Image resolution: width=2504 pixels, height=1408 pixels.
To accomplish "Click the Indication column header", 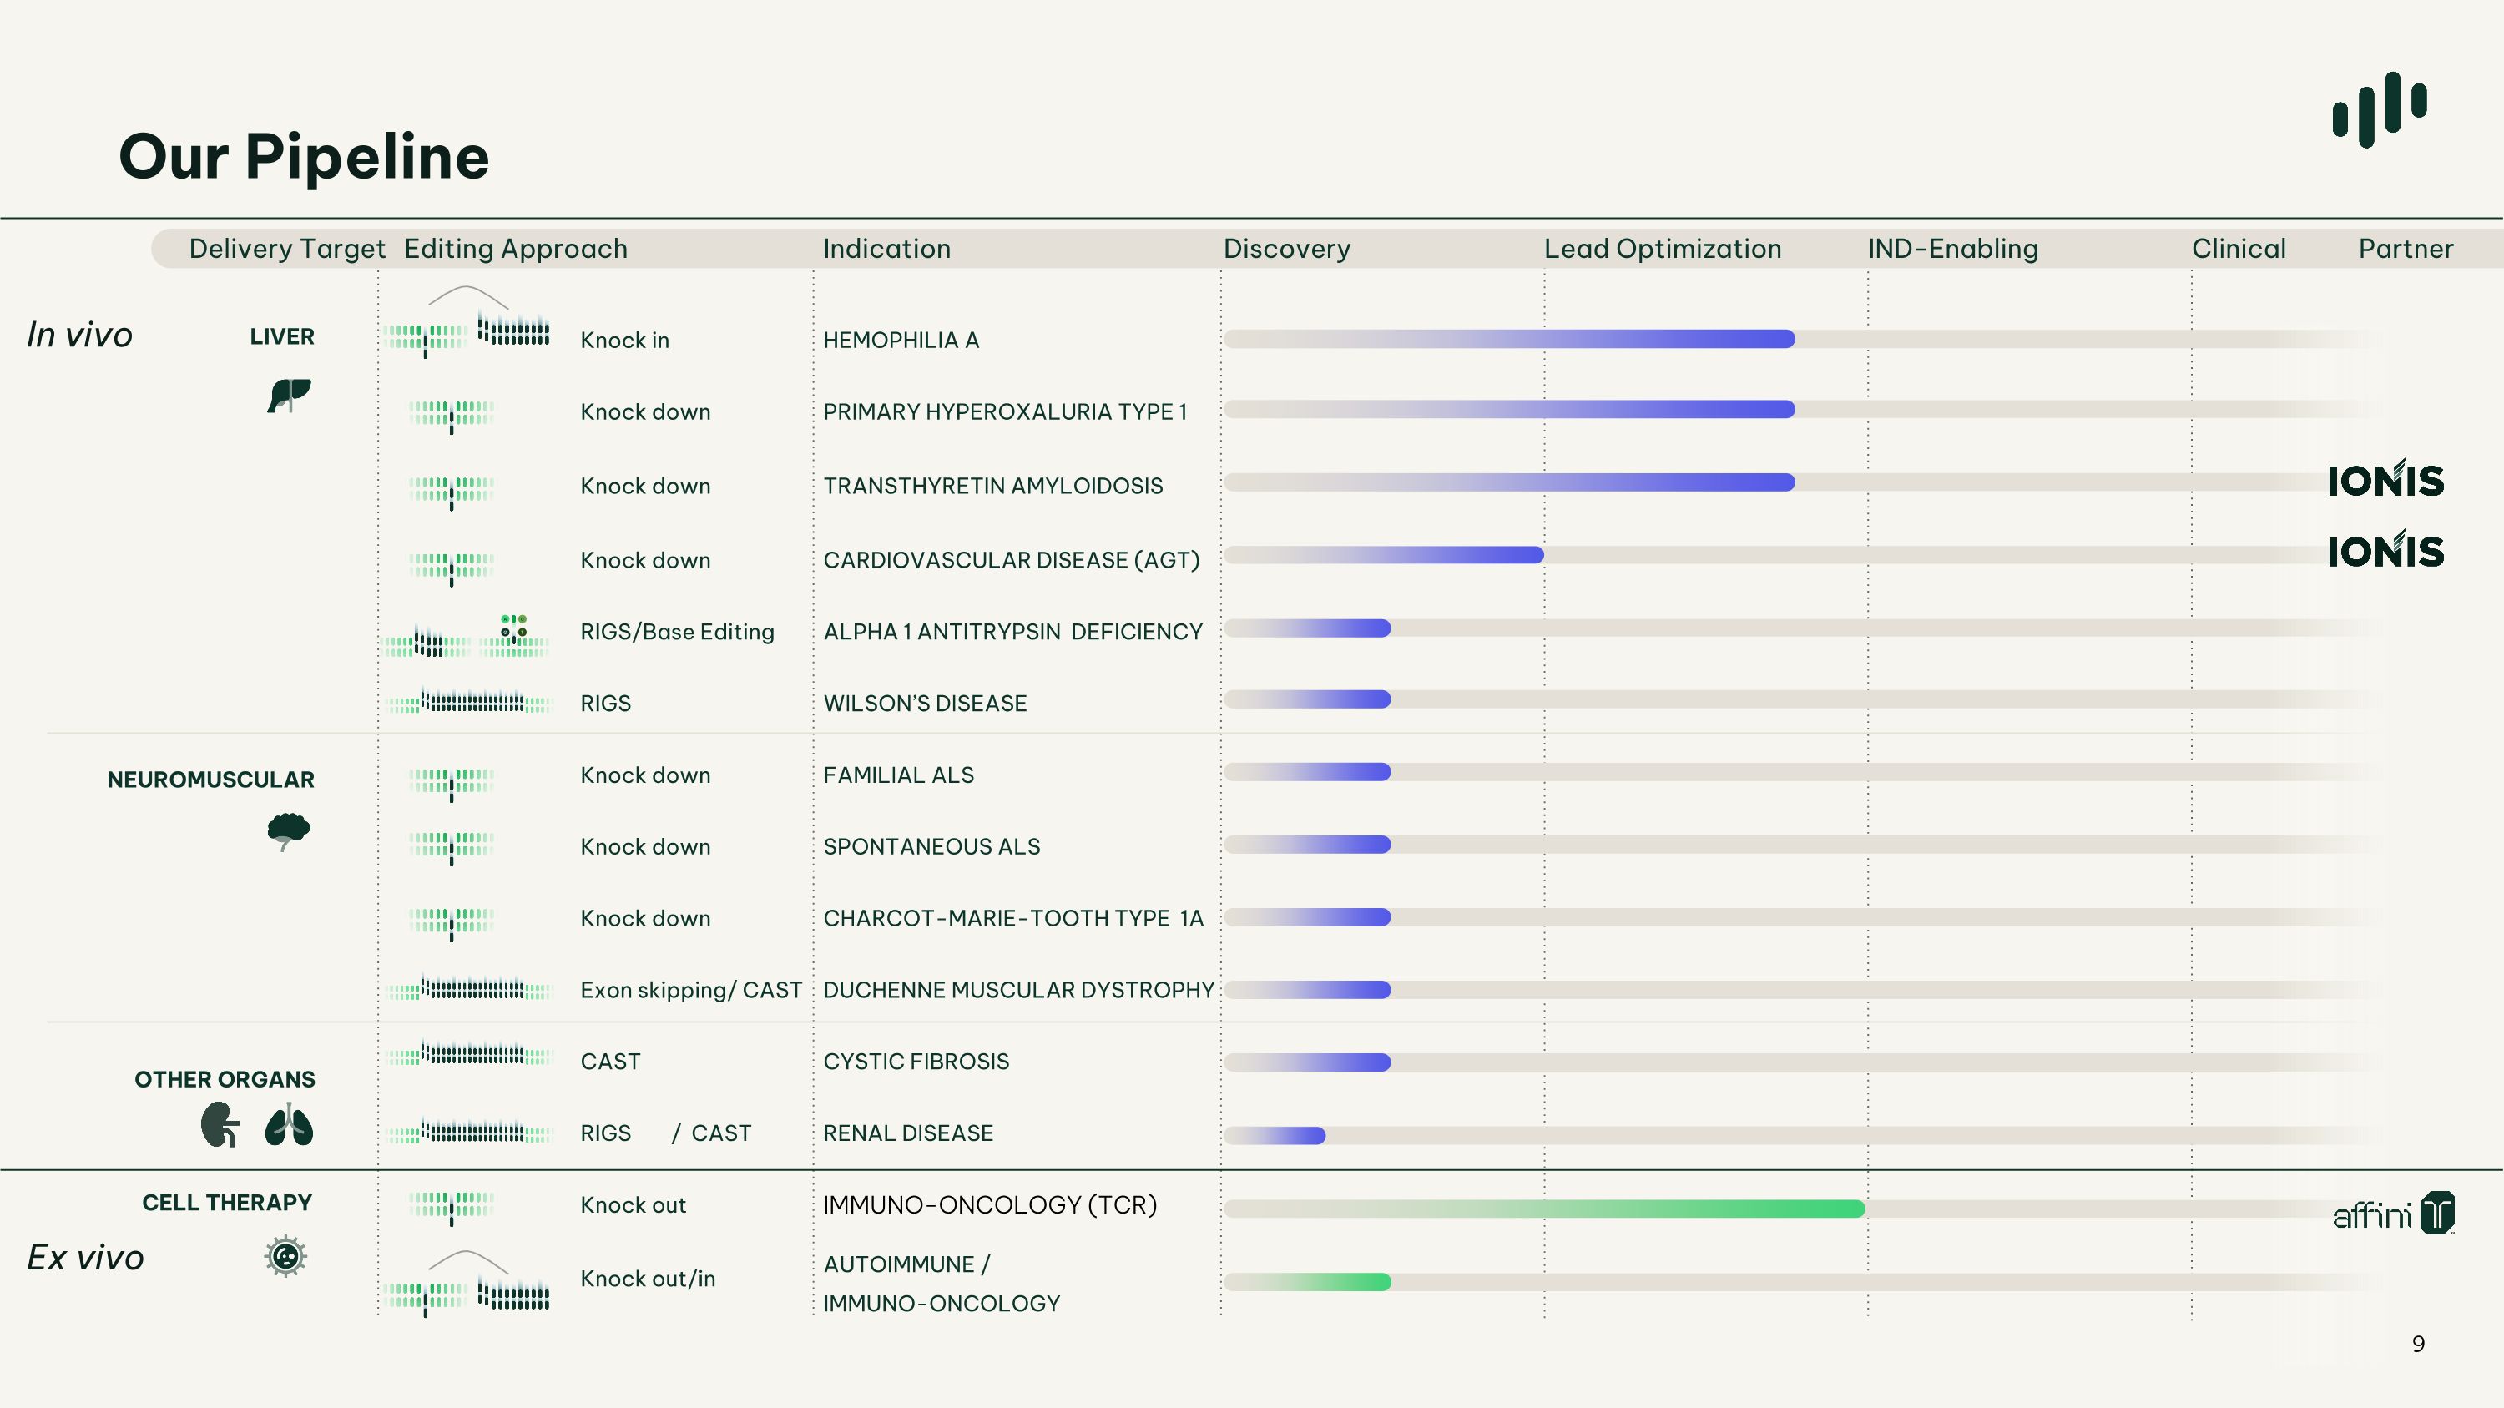I will (886, 249).
